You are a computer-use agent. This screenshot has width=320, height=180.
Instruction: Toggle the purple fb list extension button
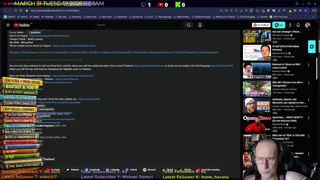click(x=278, y=25)
